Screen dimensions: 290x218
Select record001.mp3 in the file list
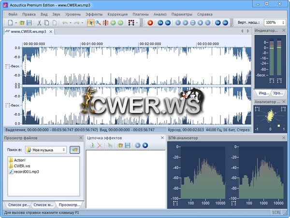(27, 172)
